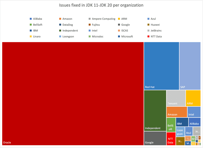Image resolution: width=203 pixels, height=148 pixels.
Task: Select the Linaro yellow legend marker
Action: 31,36
